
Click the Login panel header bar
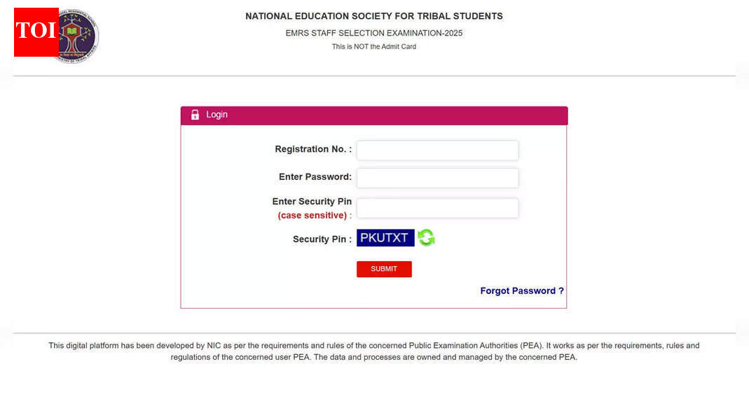(x=373, y=115)
